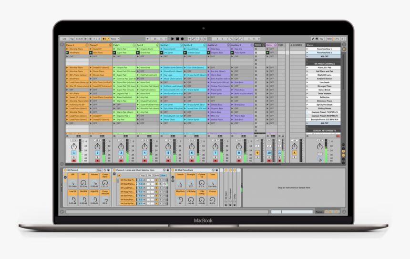Stop playback with the Stop button
Image resolution: width=410 pixels, height=259 pixels.
click(x=177, y=39)
